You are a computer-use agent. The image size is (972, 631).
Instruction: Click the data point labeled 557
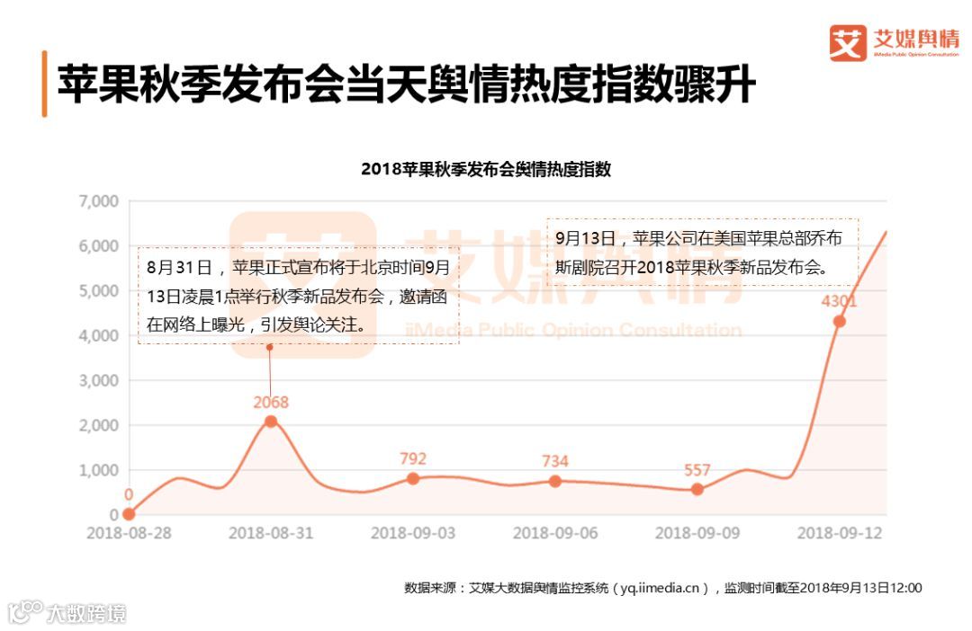pos(697,489)
